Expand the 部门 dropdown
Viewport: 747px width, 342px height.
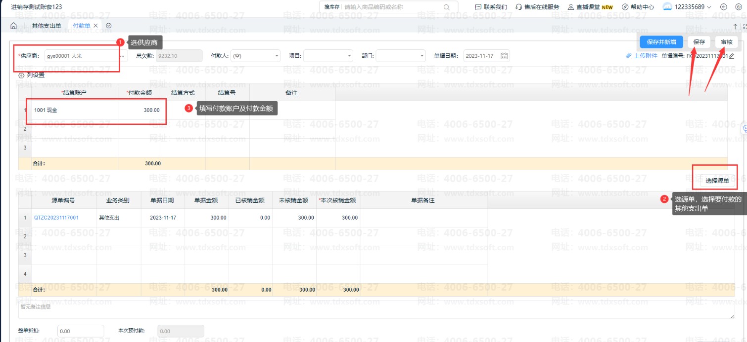[421, 56]
